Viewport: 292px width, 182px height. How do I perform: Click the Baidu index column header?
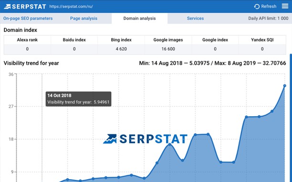[x=74, y=40]
